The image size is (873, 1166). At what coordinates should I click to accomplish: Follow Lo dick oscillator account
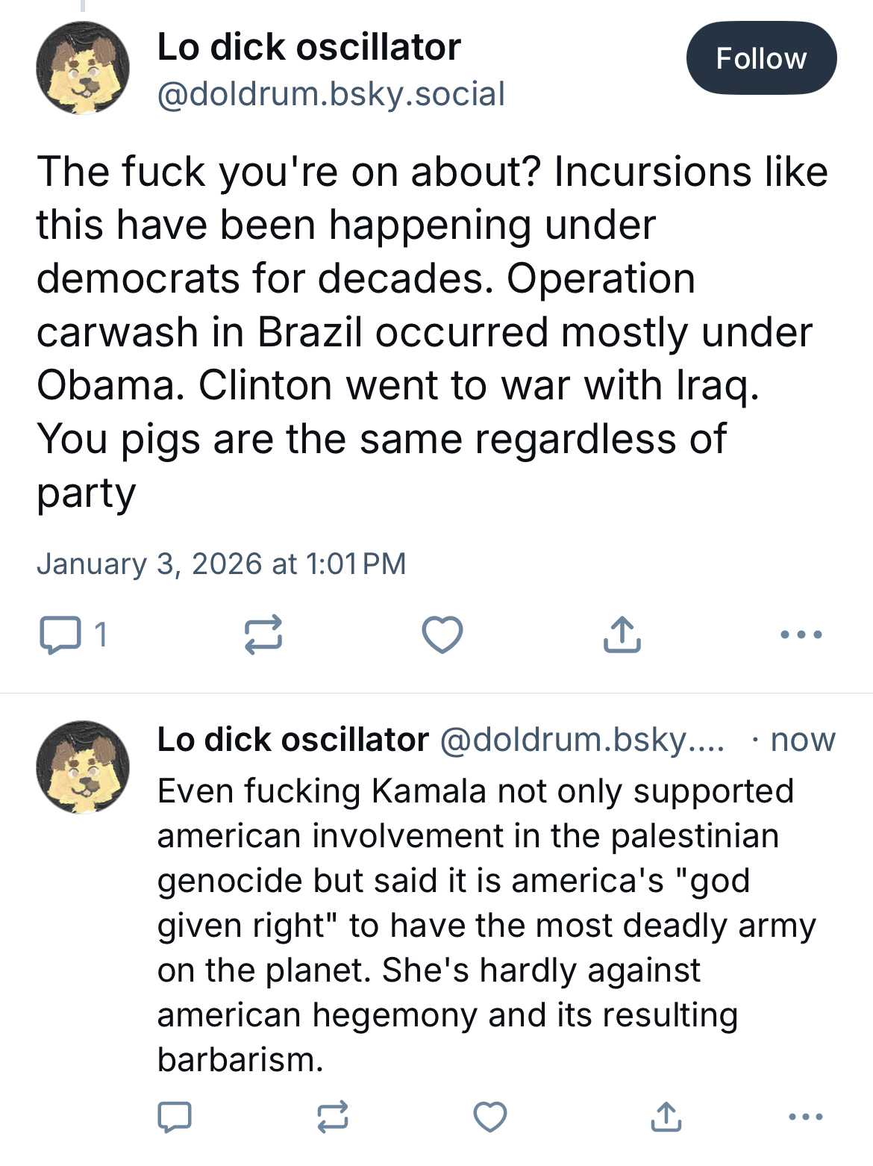[x=761, y=58]
